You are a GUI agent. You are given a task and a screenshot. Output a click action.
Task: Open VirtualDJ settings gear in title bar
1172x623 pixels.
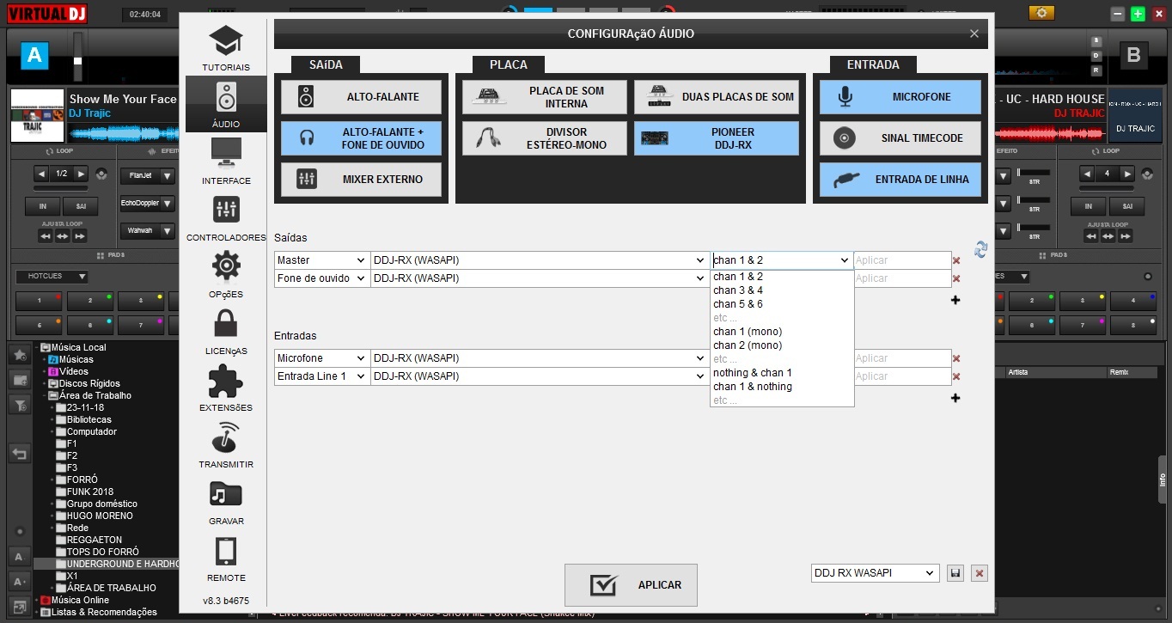point(1042,13)
